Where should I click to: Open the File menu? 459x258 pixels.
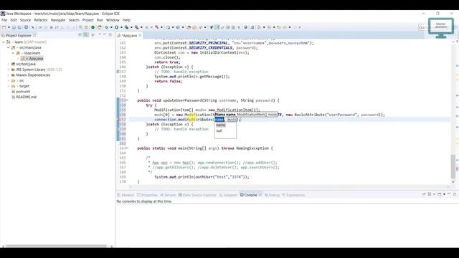(4, 20)
